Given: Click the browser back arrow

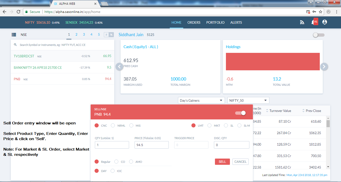Looking at the screenshot, I should pos(4,12).
